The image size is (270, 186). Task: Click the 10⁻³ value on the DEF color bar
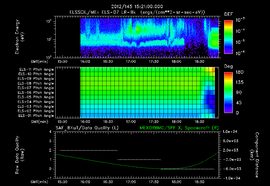click(240, 20)
